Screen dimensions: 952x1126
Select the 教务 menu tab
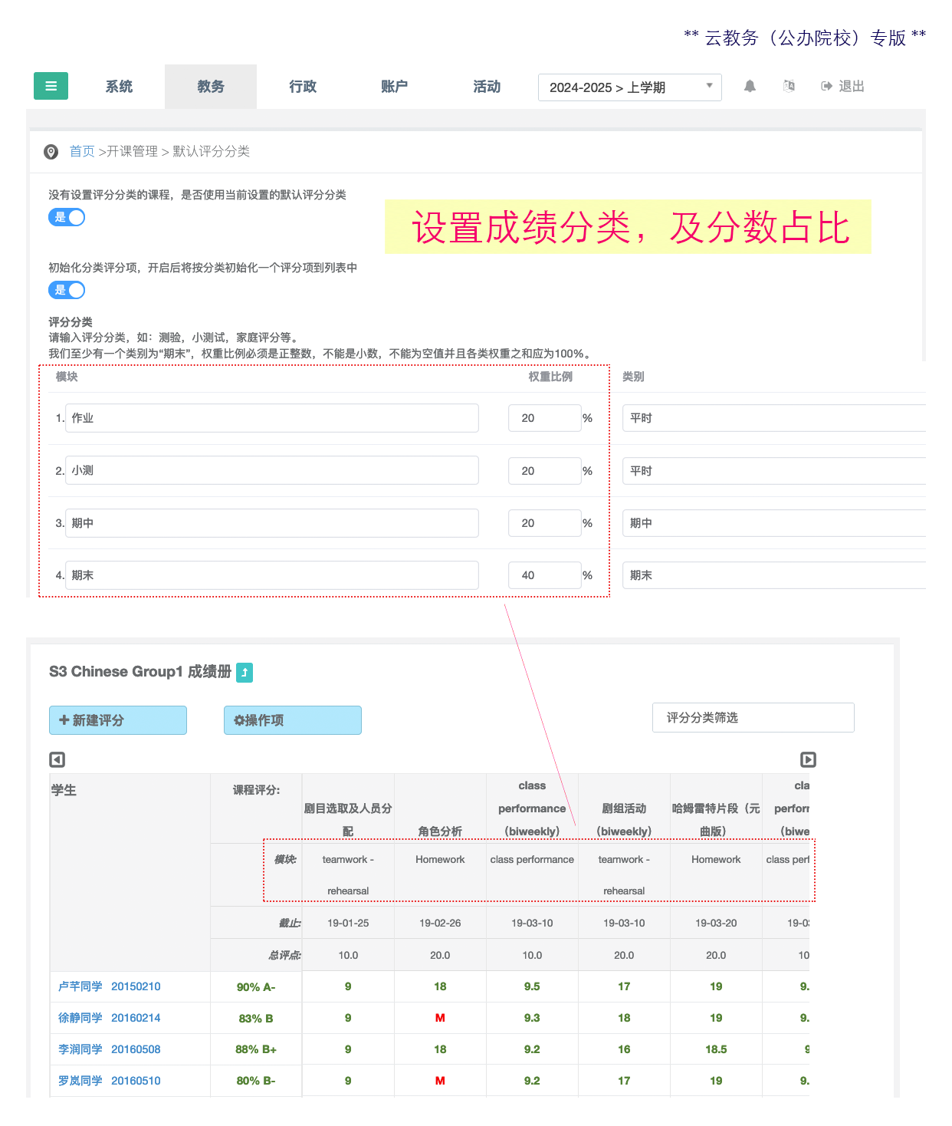click(211, 87)
